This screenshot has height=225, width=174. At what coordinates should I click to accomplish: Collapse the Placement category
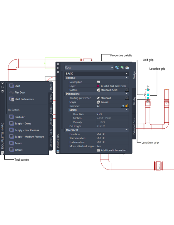(x=126, y=130)
